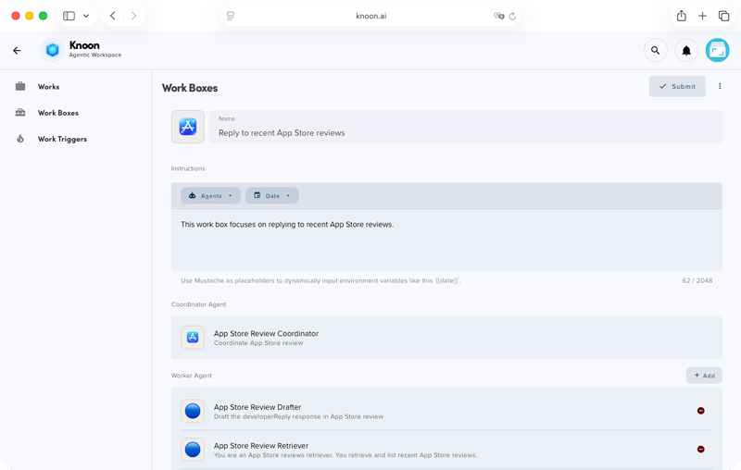Expand the Agents dropdown
The height and width of the screenshot is (470, 741).
click(210, 196)
